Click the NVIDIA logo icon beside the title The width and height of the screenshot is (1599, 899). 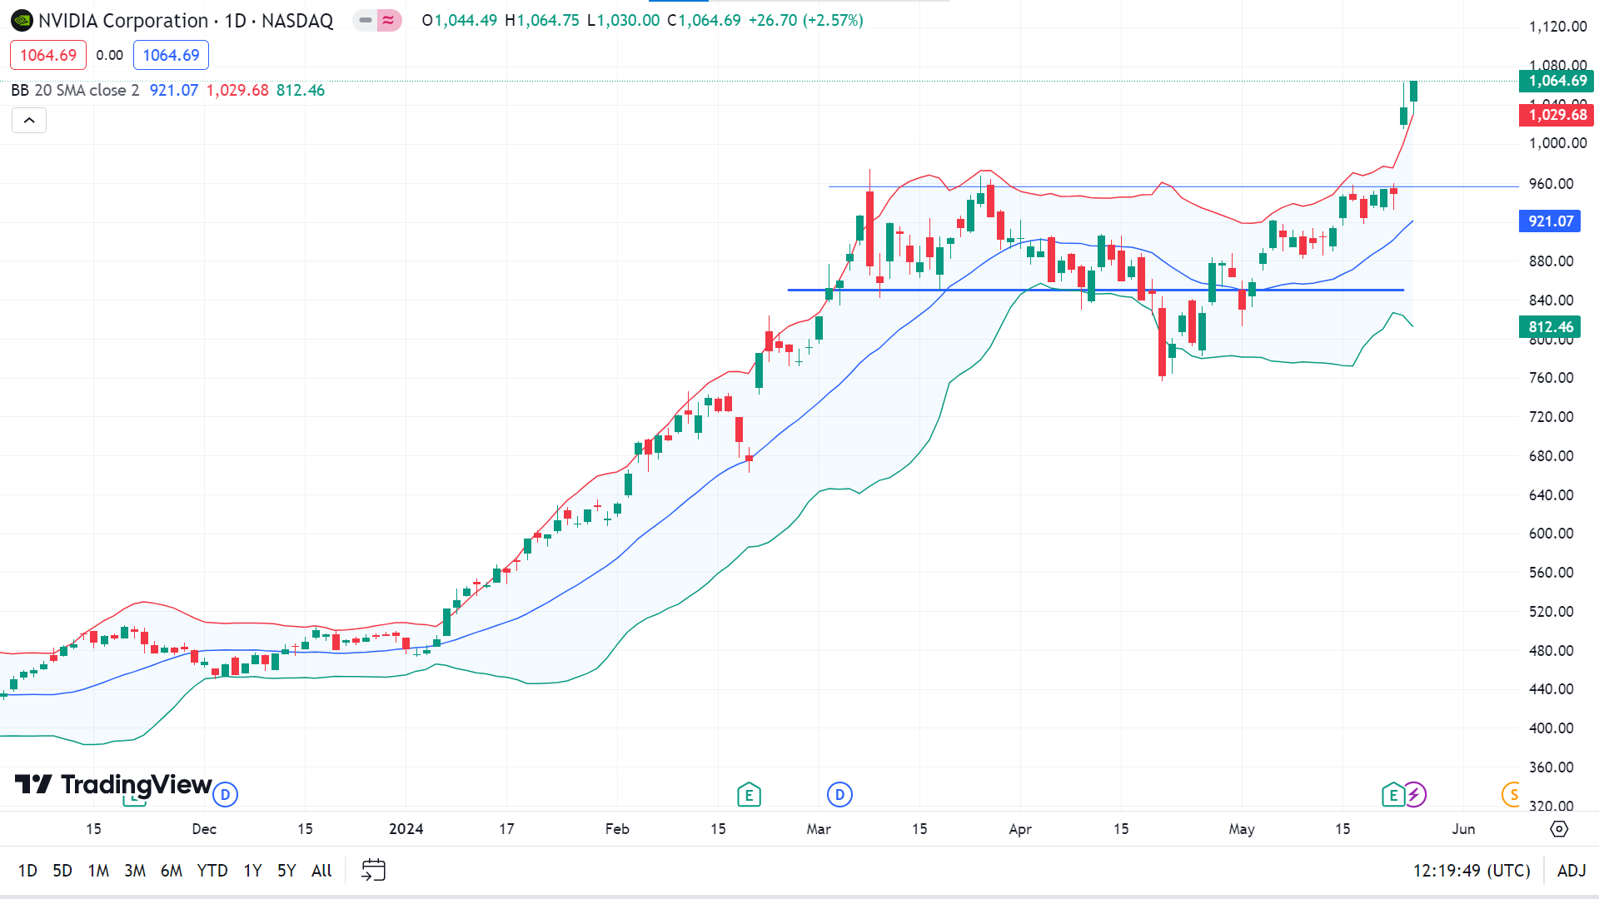pos(22,21)
